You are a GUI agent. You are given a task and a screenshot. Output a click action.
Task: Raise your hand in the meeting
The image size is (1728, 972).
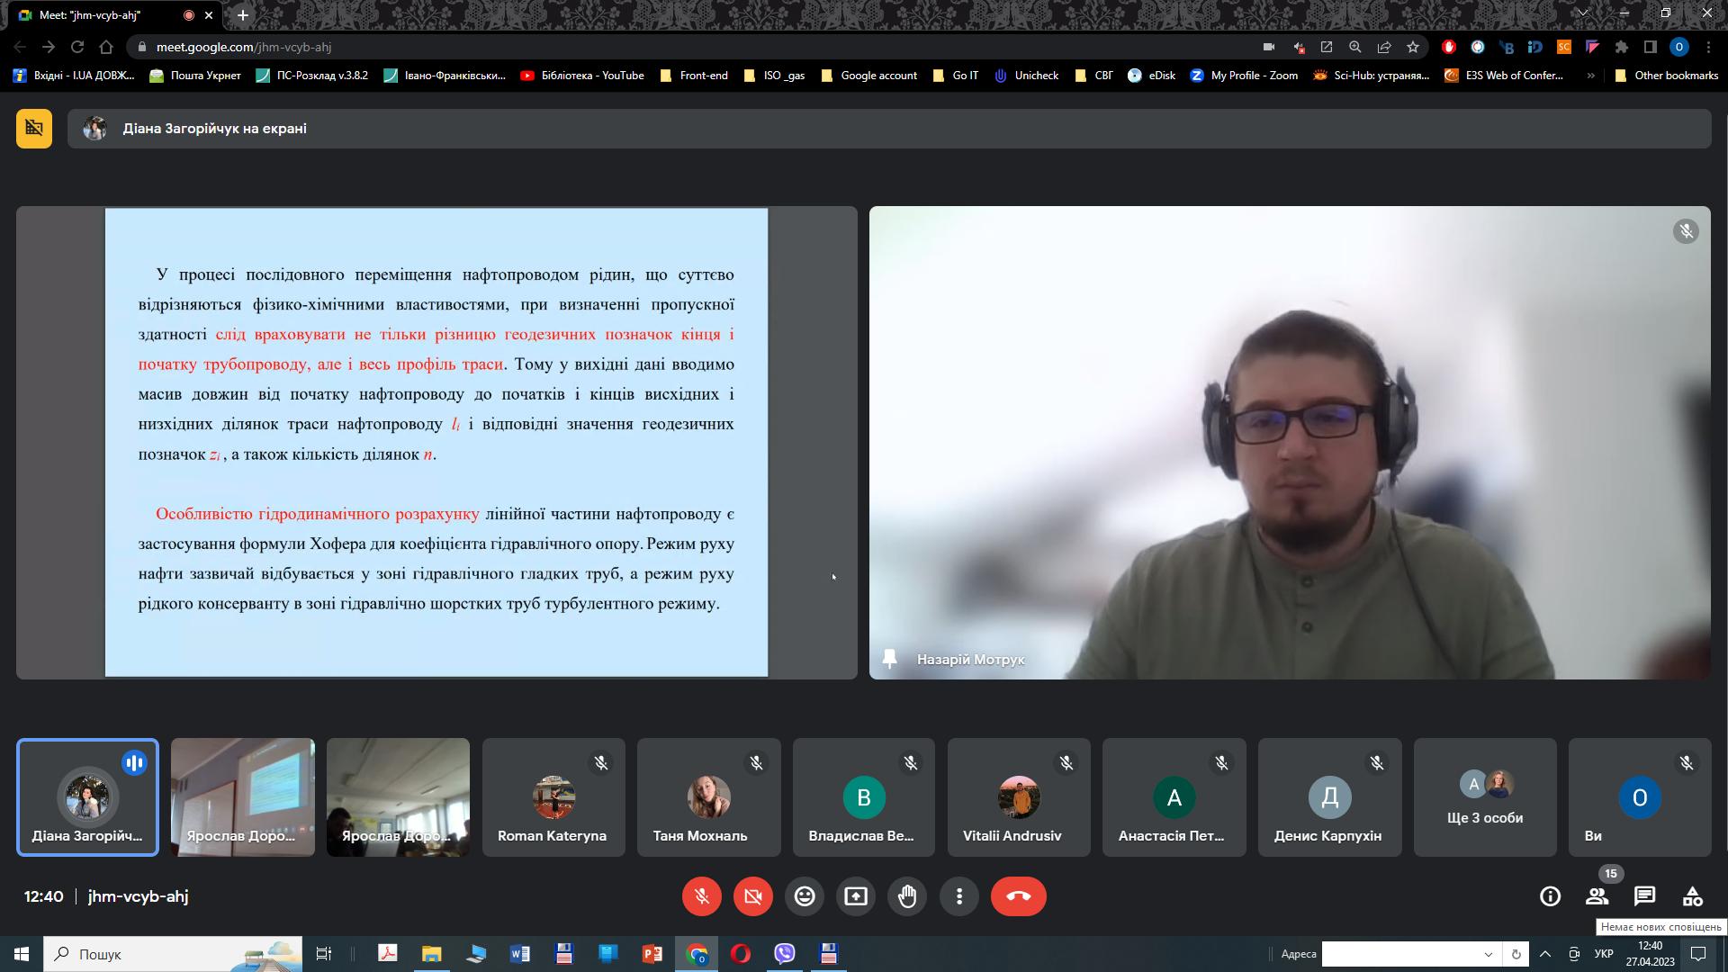907,896
